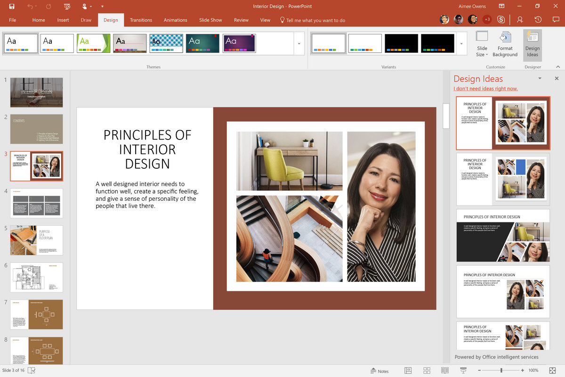Click "I don't need ideas right now" link

point(485,89)
